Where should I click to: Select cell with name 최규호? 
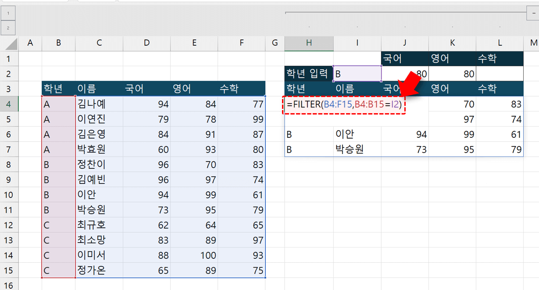point(99,225)
